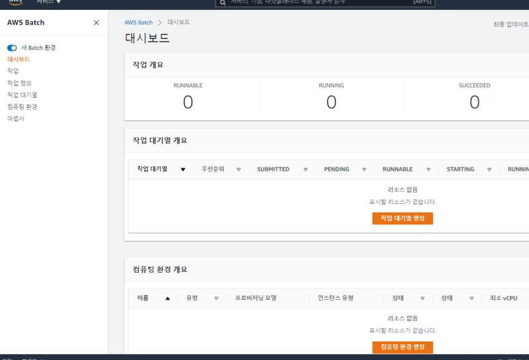Sort by 유형 column arrow
Screen dimensions: 529x360
point(216,298)
